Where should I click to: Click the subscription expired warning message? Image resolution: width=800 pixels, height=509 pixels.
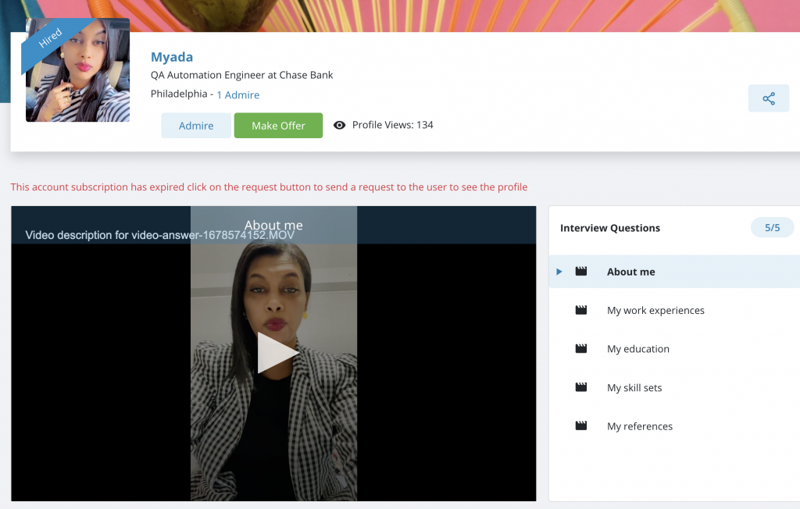tap(269, 187)
